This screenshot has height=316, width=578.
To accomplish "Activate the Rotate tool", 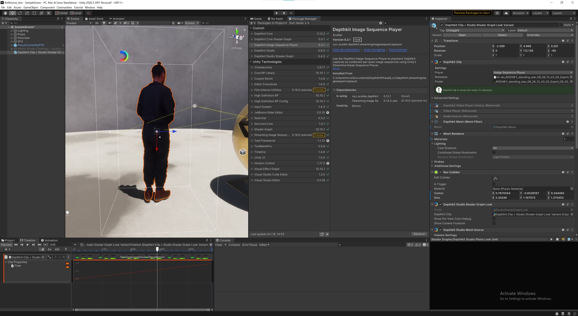I will tap(20, 13).
